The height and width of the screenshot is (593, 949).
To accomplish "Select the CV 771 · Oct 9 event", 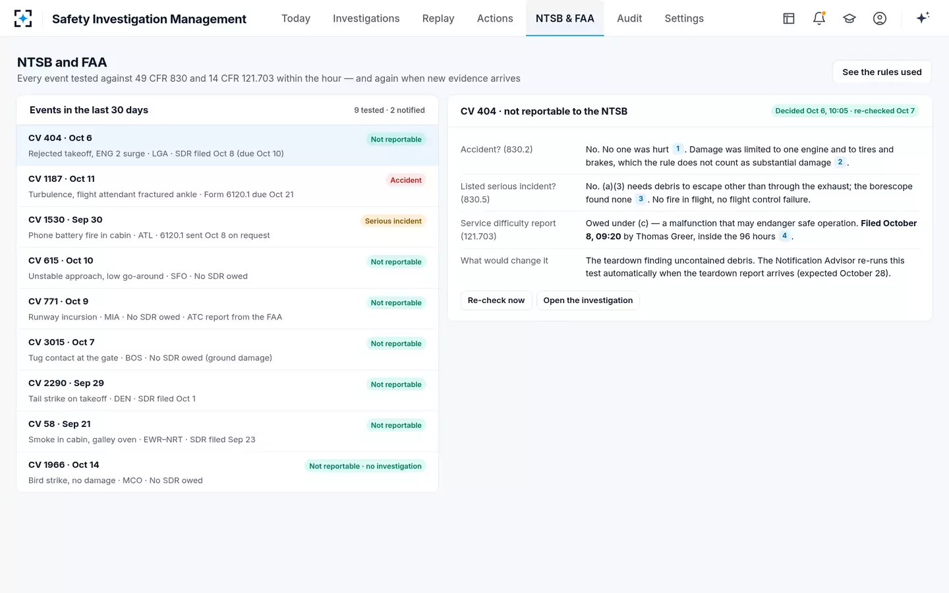I will pos(227,309).
